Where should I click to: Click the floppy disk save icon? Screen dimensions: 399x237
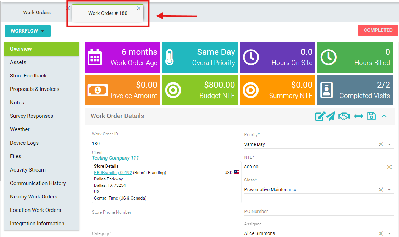(x=371, y=116)
